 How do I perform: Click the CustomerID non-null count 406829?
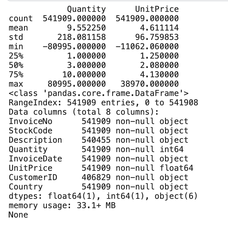point(96,177)
